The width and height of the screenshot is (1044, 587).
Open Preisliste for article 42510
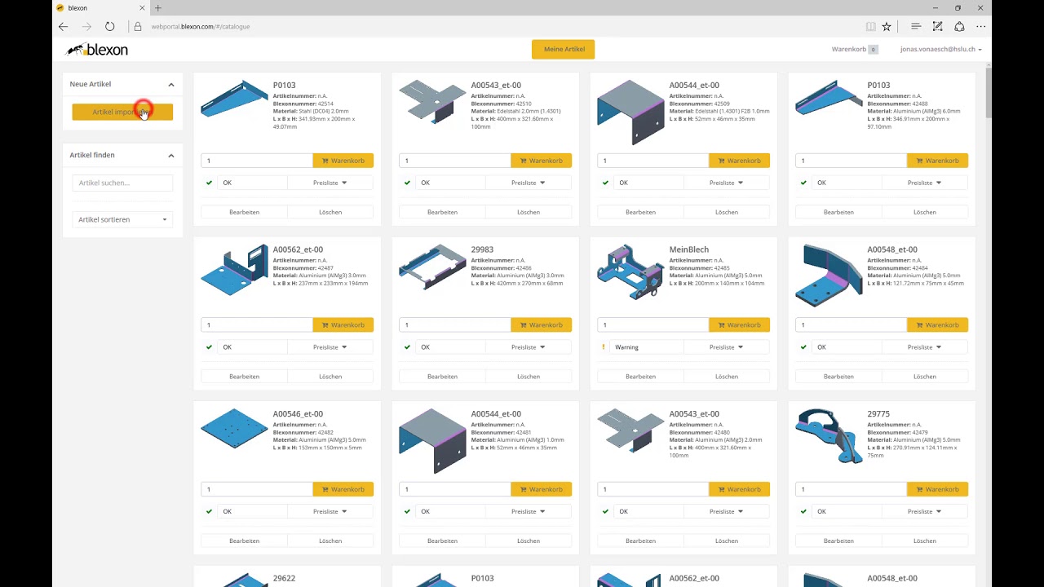click(x=529, y=183)
